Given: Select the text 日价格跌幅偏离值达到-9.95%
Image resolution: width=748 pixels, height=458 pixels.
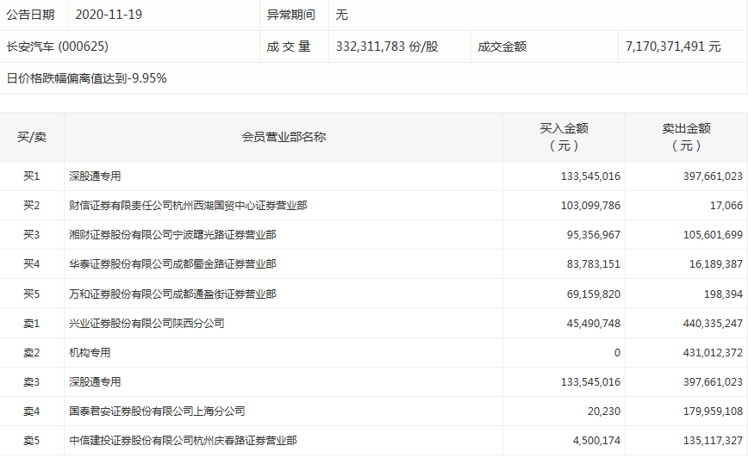Looking at the screenshot, I should 86,78.
